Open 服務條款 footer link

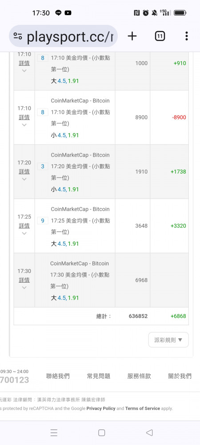(x=139, y=376)
